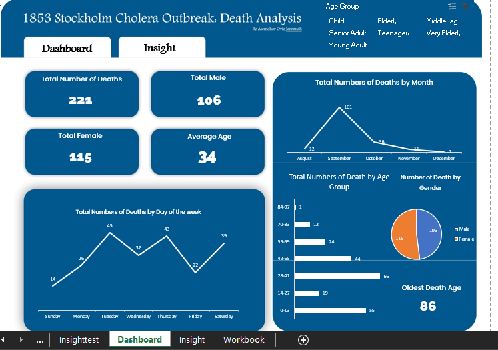
Task: Click the Dashboard navigation button in header
Action: tap(67, 48)
